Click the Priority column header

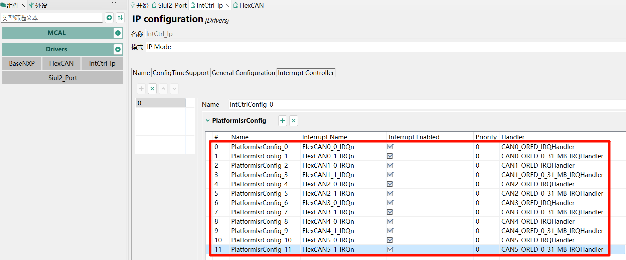coord(486,137)
